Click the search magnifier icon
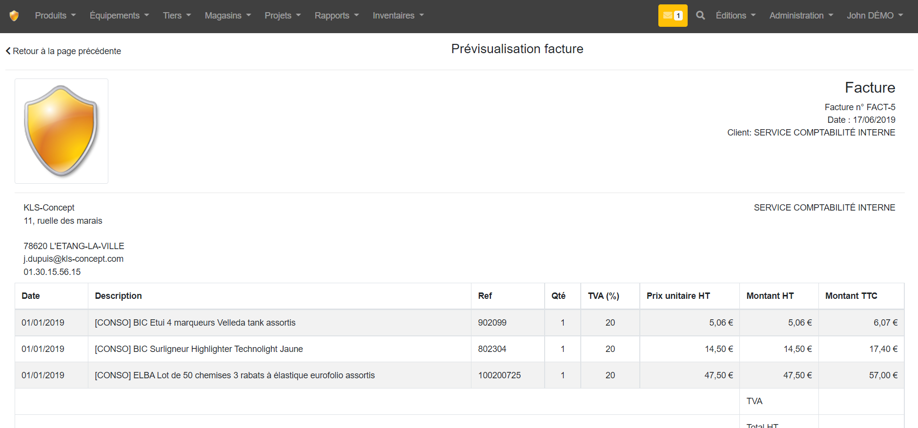This screenshot has width=918, height=428. (x=700, y=16)
